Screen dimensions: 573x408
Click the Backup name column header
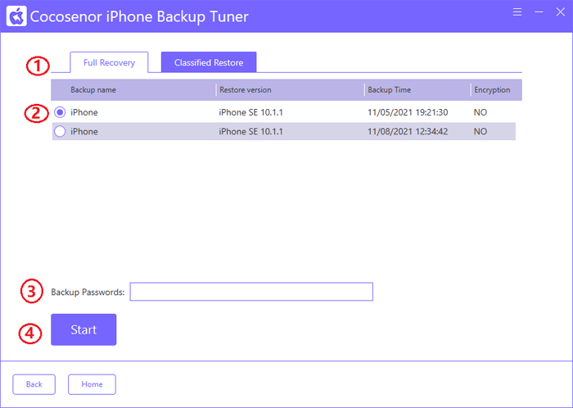pos(93,90)
